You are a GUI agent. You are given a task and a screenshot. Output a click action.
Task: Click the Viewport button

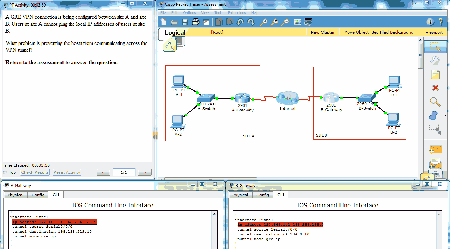click(434, 32)
